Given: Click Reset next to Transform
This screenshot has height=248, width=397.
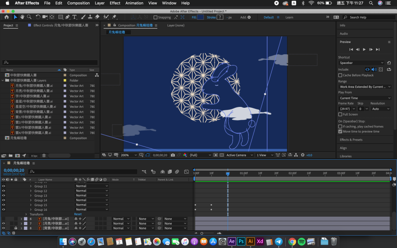Looking at the screenshot, I should 78,214.
